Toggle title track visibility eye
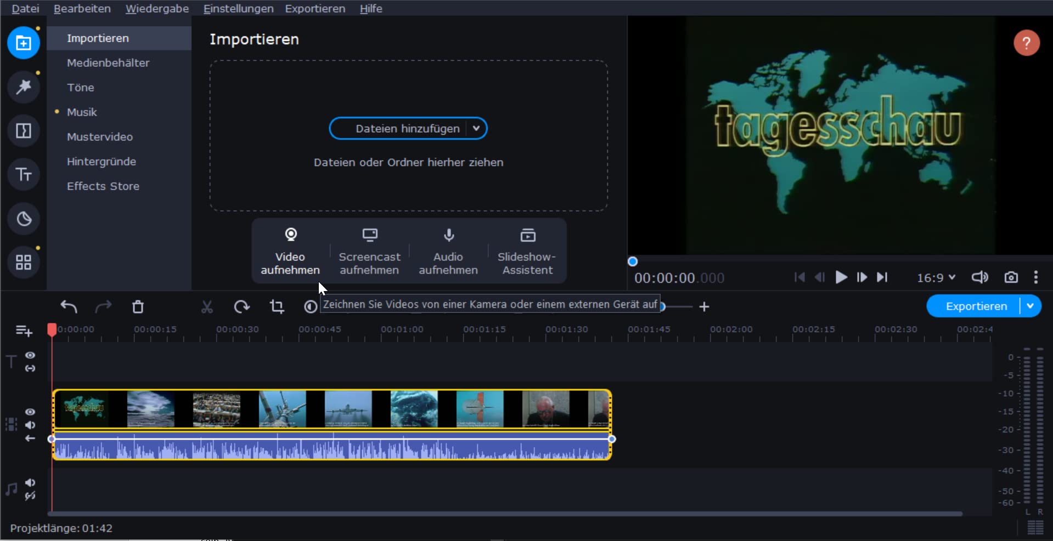Image resolution: width=1053 pixels, height=541 pixels. click(x=30, y=355)
